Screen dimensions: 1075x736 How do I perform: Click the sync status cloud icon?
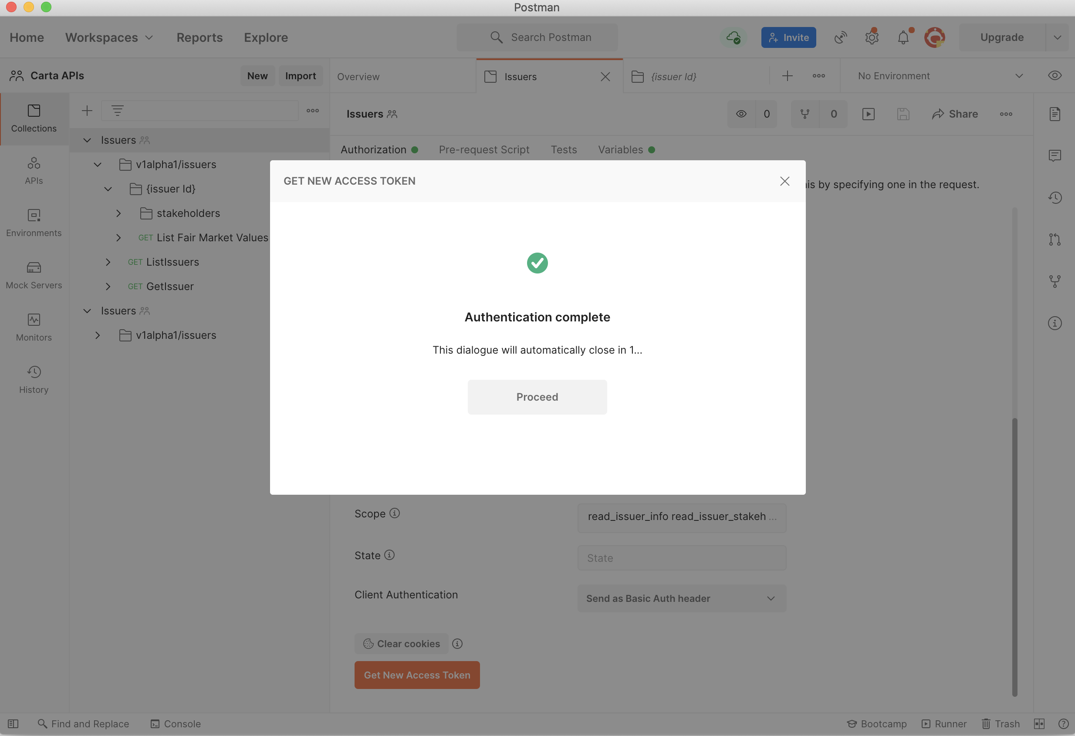coord(733,37)
